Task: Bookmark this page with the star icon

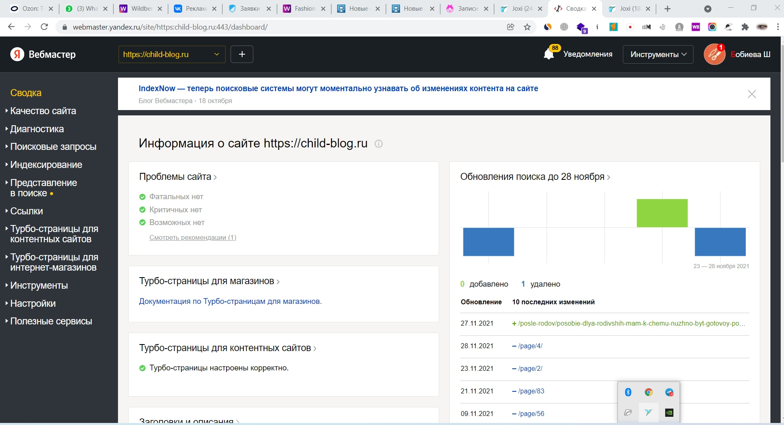Action: [x=527, y=27]
